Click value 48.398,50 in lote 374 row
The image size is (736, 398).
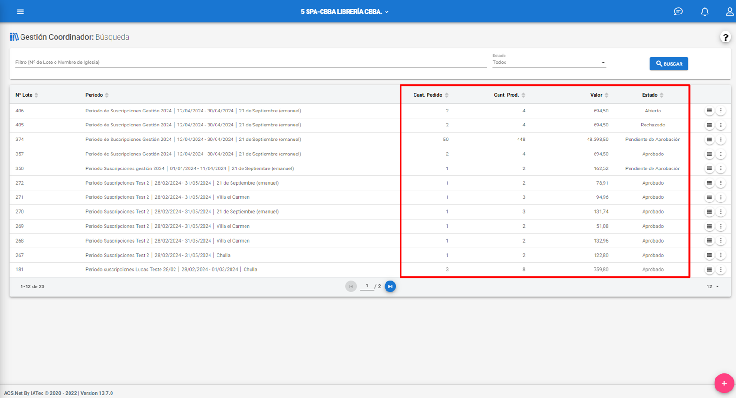pos(597,140)
